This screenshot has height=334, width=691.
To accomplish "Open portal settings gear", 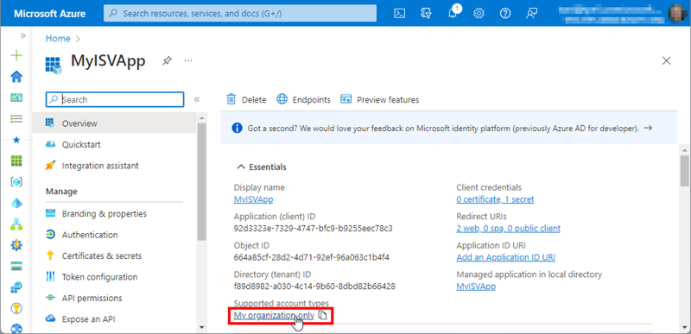I will pyautogui.click(x=479, y=13).
